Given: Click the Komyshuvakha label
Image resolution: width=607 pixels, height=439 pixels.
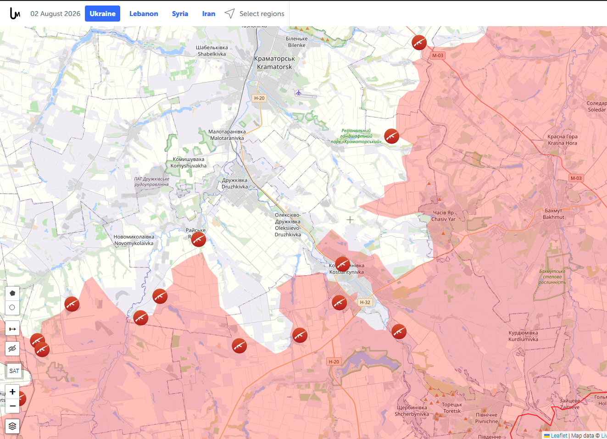Looking at the screenshot, I should pyautogui.click(x=189, y=163).
